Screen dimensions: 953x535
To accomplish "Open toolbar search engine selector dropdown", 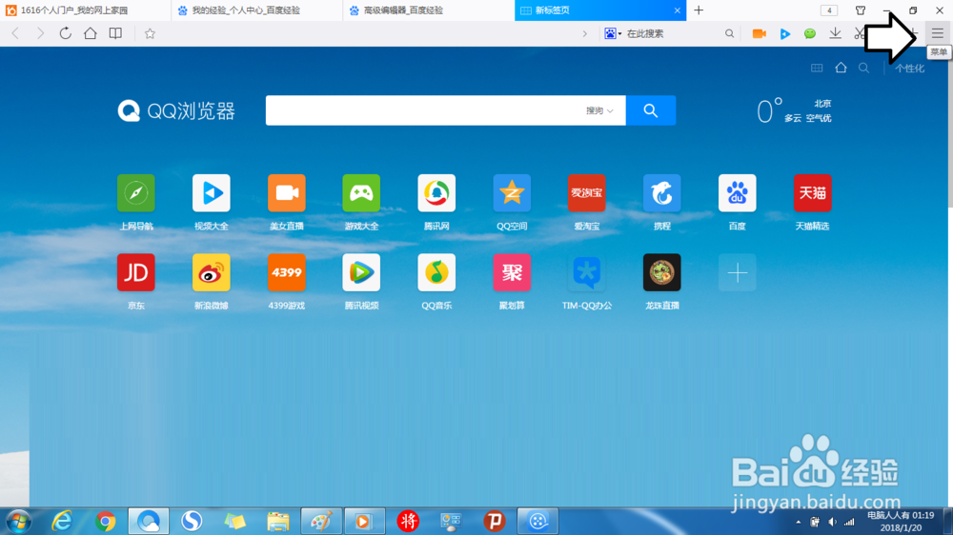I will coord(613,33).
